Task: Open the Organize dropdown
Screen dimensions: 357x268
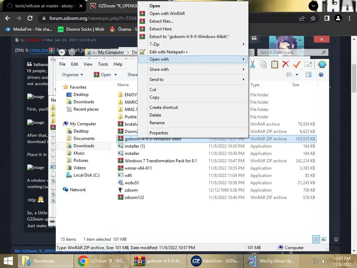Action: [73, 75]
